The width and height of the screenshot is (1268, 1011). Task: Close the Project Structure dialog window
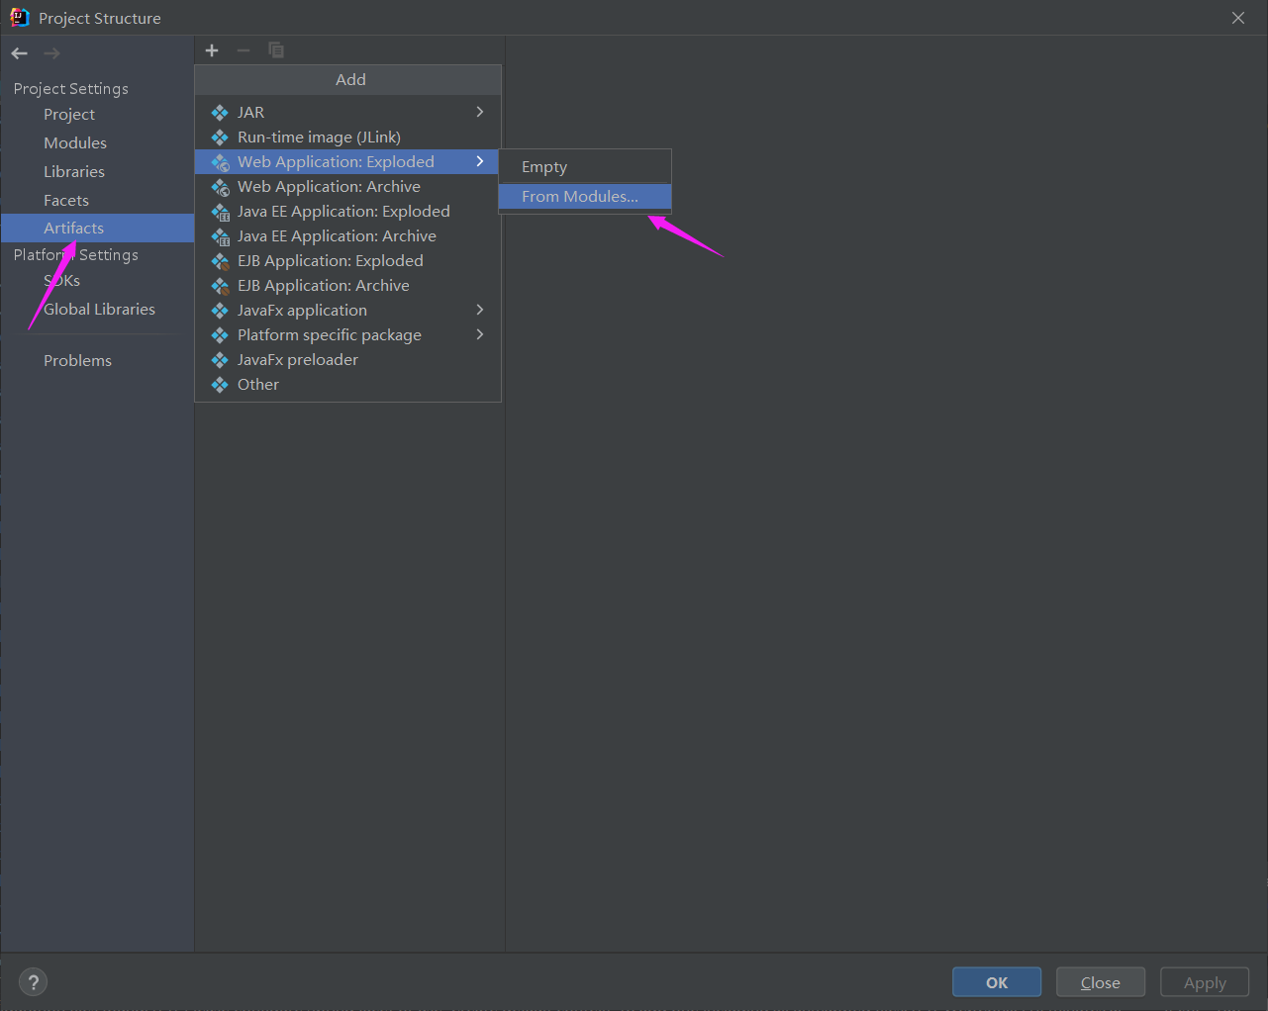(1238, 18)
